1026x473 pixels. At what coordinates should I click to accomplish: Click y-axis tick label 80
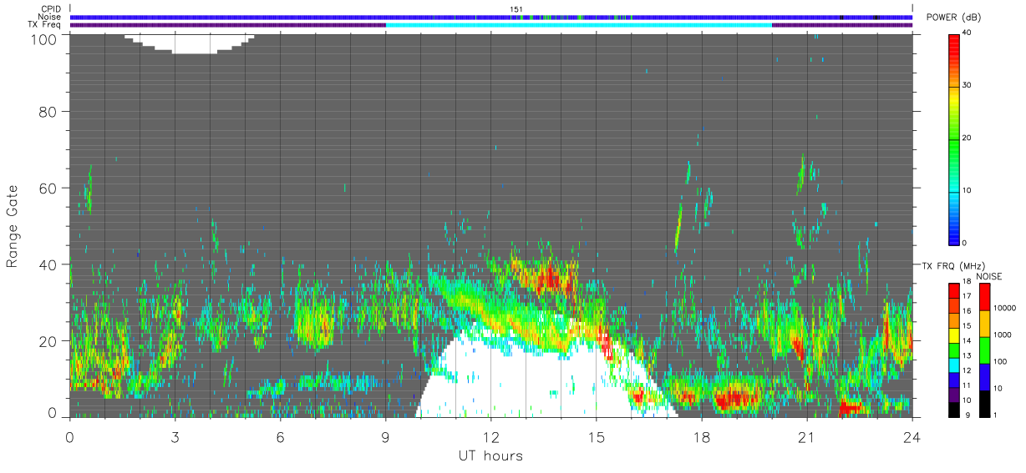coord(48,111)
